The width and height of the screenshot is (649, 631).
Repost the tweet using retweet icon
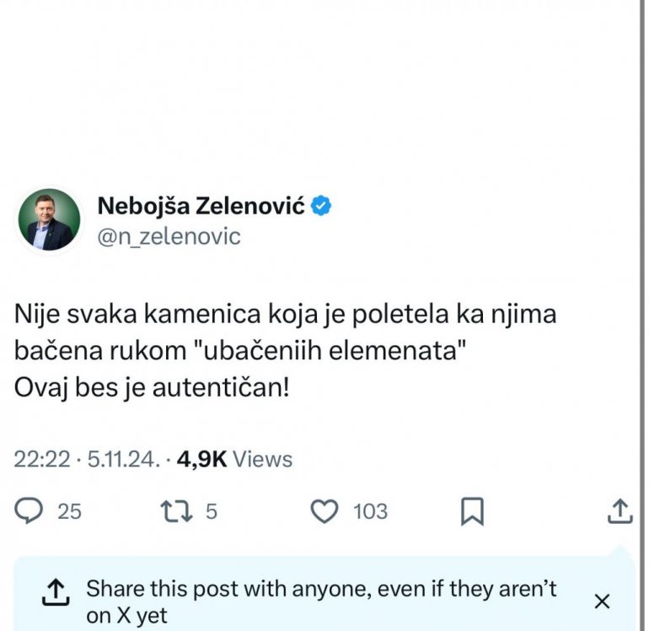click(176, 510)
